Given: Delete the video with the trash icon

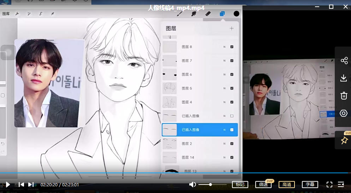Looking at the screenshot, I should 344,96.
